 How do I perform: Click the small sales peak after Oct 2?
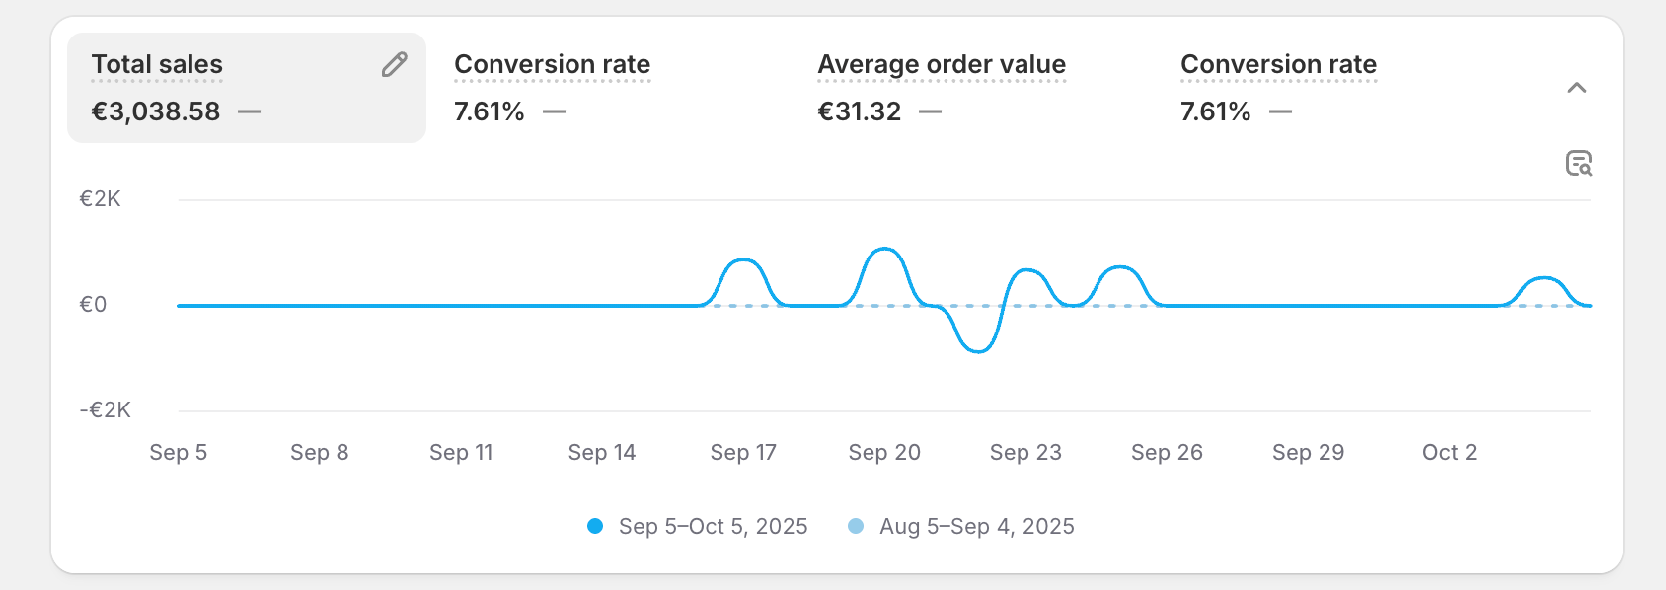[1544, 278]
